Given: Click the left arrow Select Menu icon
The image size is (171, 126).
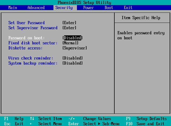Looking at the screenshot, I should click(31, 124).
